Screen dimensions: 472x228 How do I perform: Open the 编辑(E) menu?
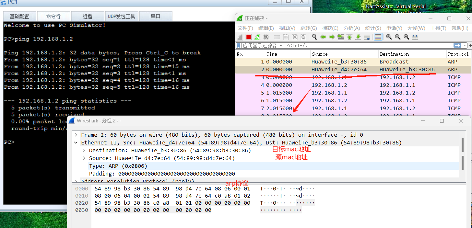coord(266,28)
